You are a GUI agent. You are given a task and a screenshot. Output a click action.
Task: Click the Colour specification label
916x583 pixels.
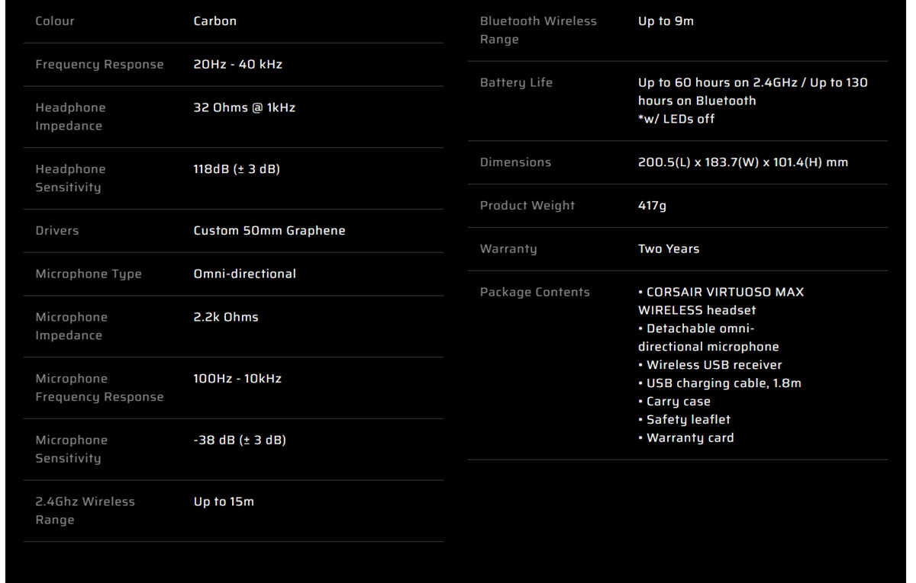tap(56, 21)
